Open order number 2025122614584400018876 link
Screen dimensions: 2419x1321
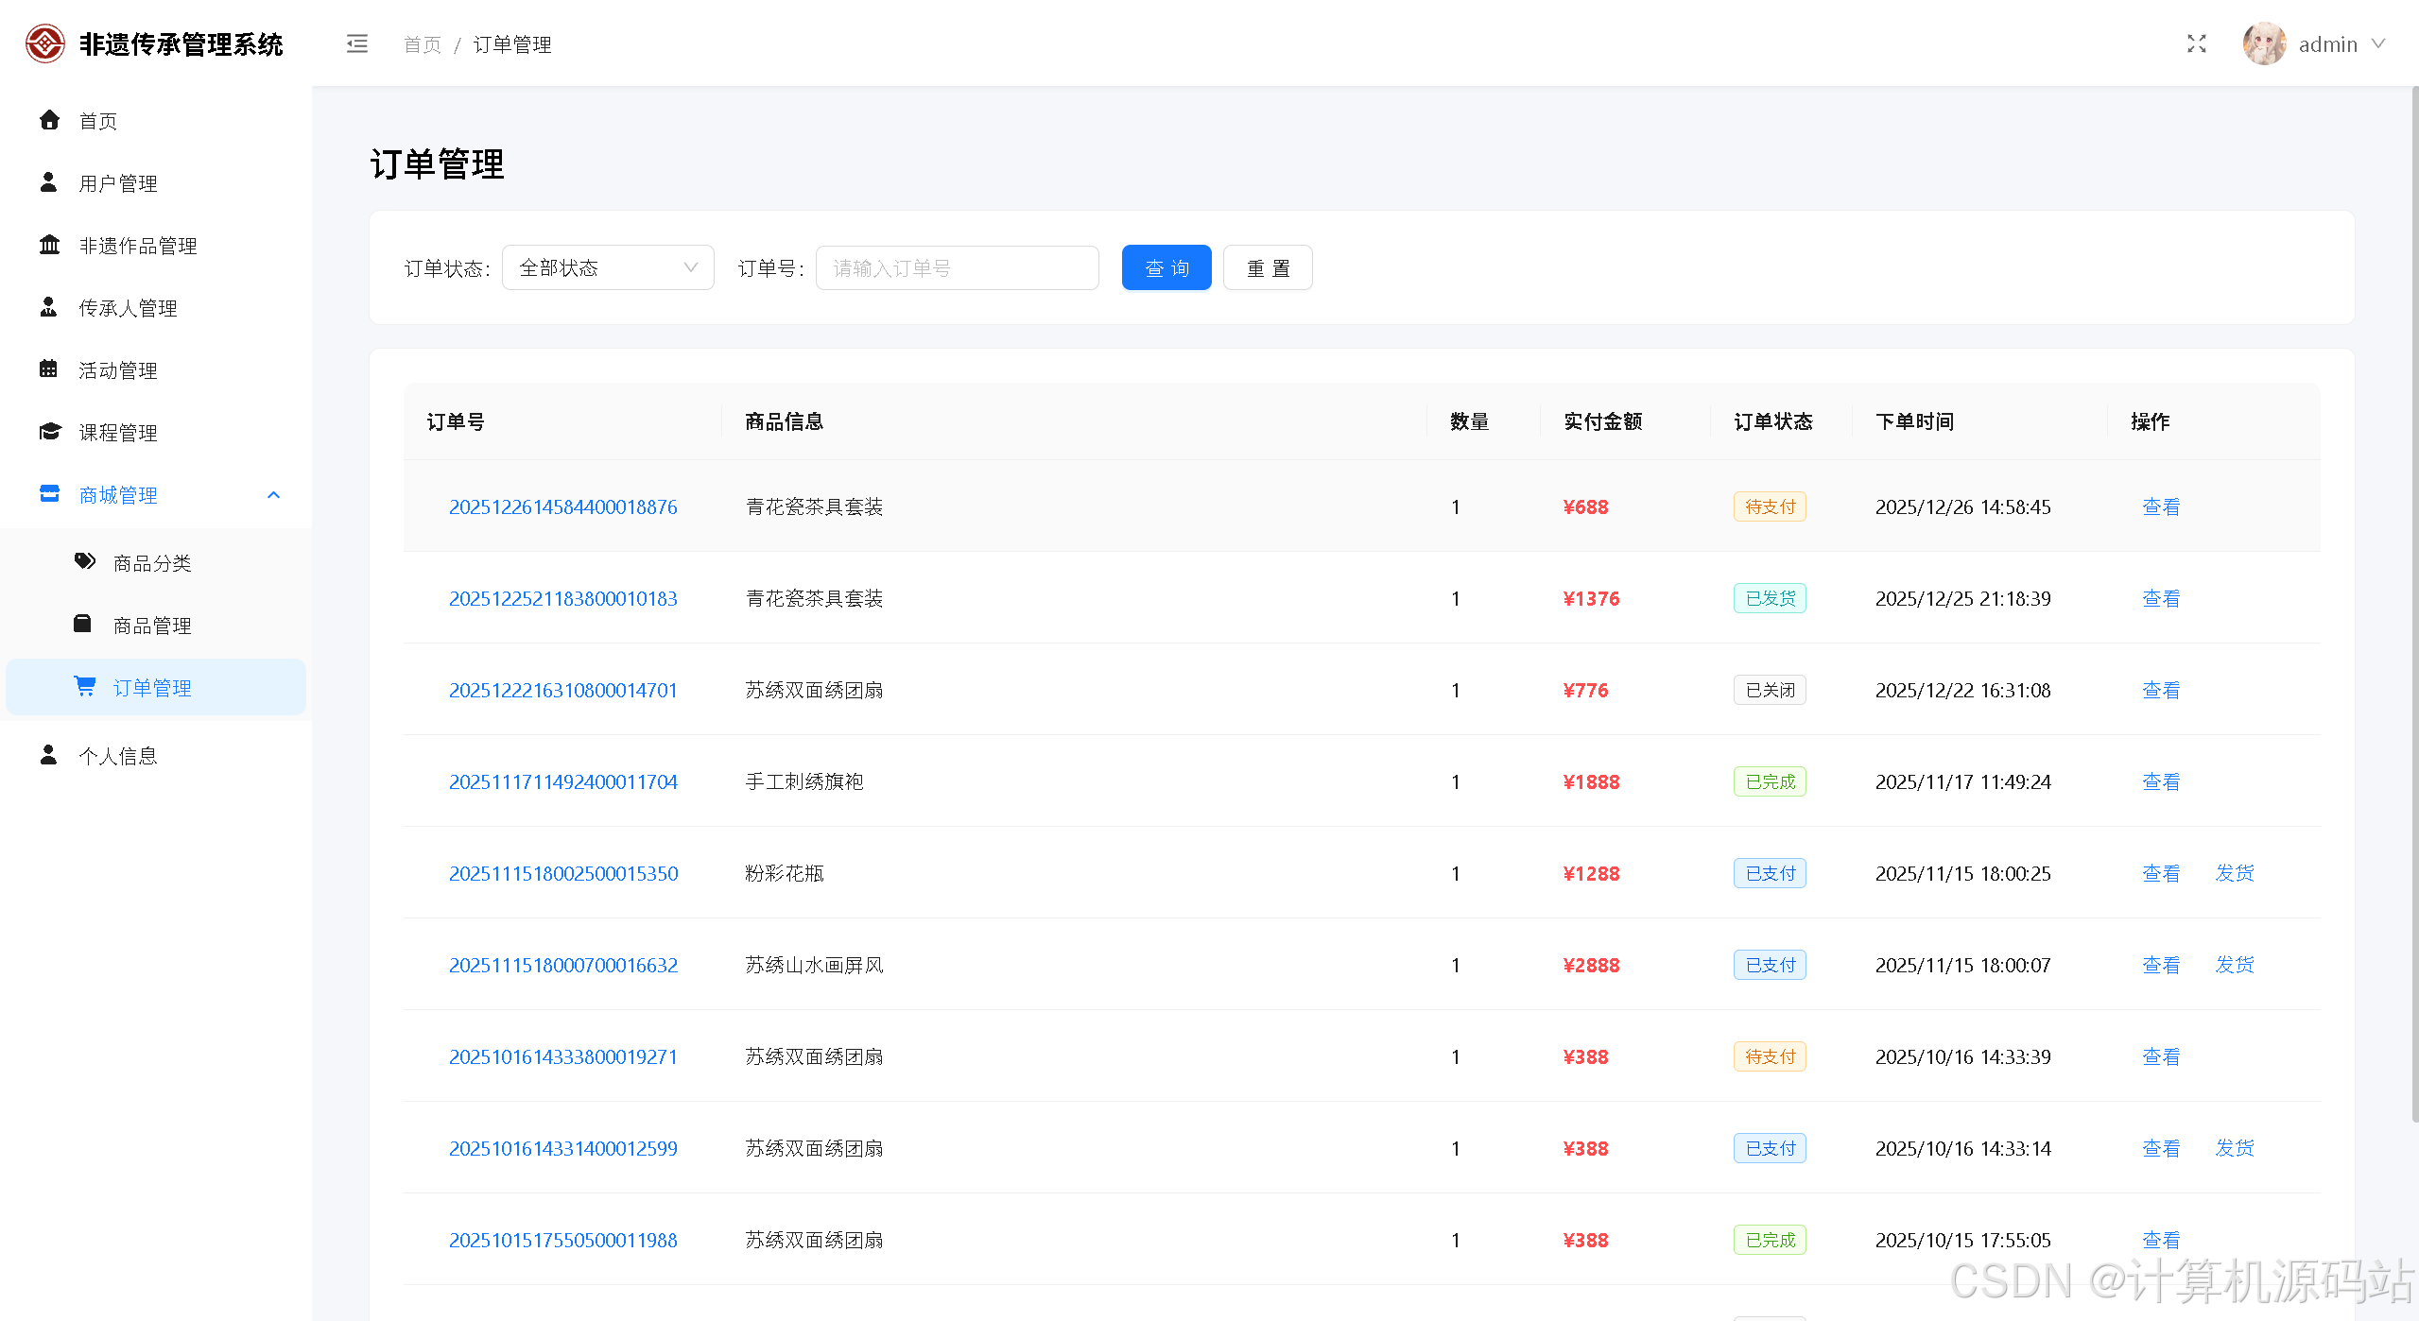click(x=562, y=507)
